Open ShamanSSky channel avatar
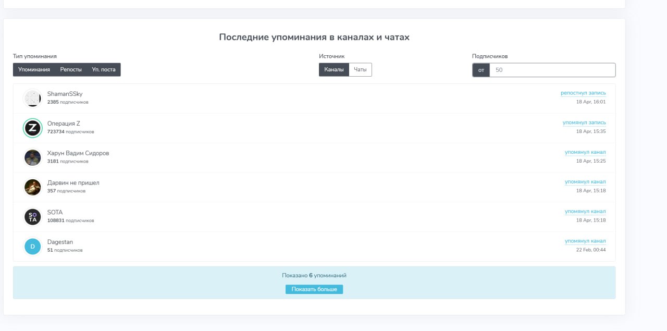Viewport: 667px width, 331px height. [32, 98]
